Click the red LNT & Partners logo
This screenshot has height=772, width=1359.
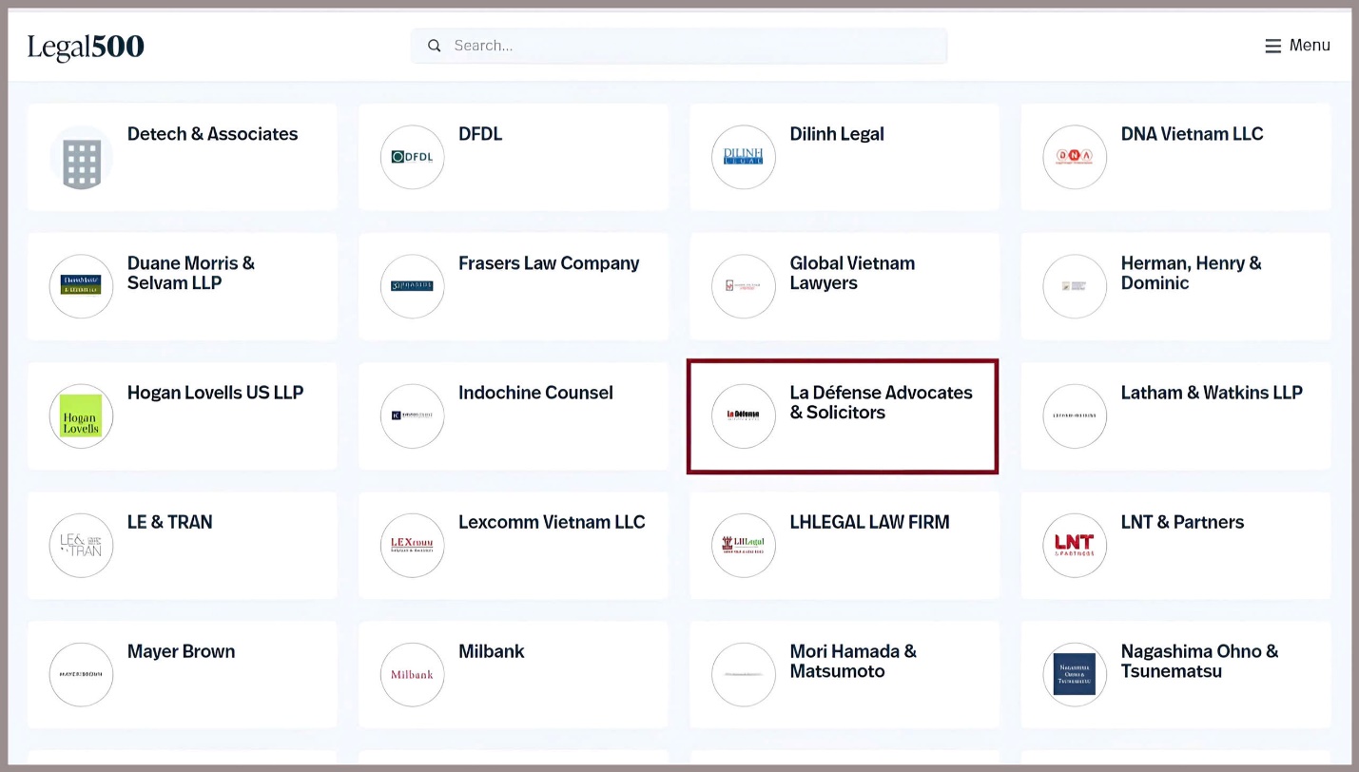[1075, 545]
